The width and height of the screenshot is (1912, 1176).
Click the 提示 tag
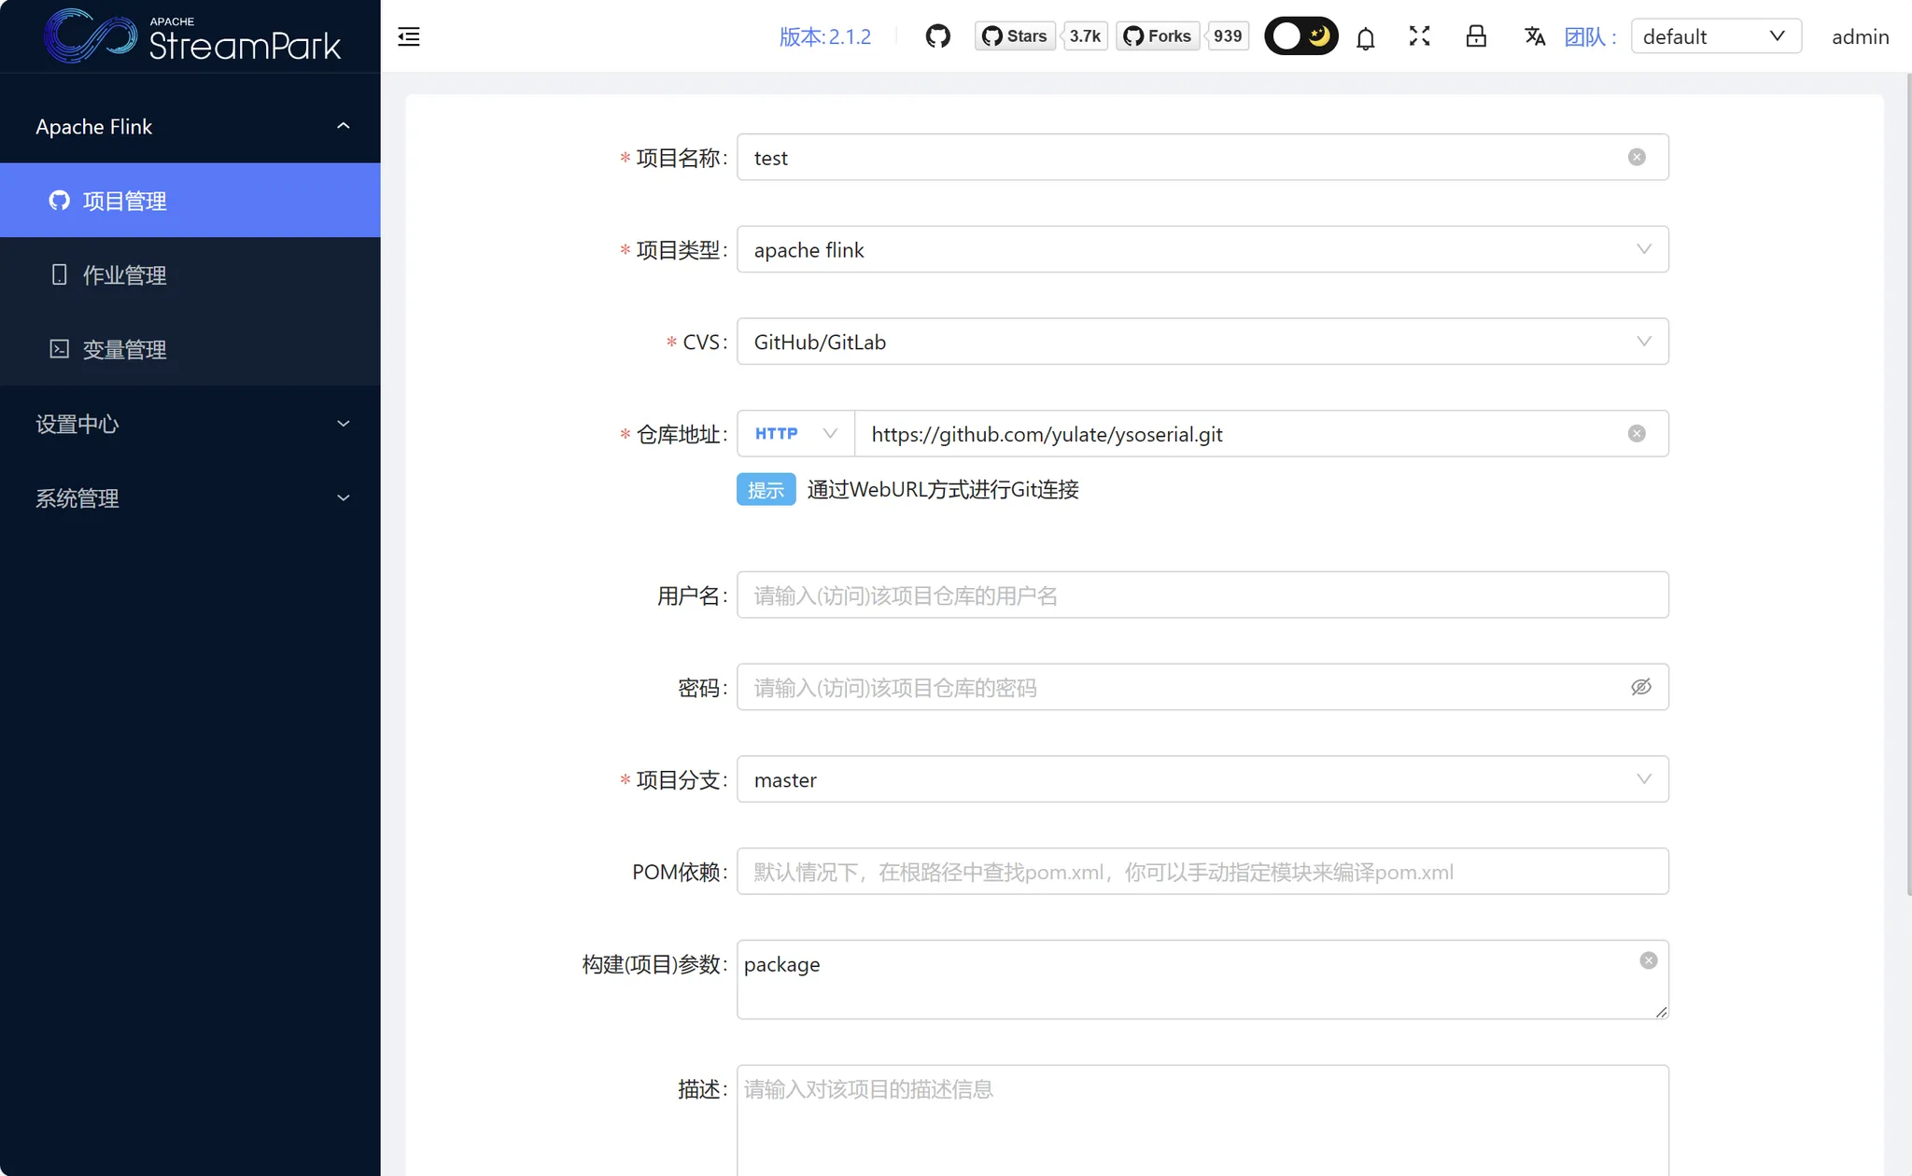click(766, 489)
